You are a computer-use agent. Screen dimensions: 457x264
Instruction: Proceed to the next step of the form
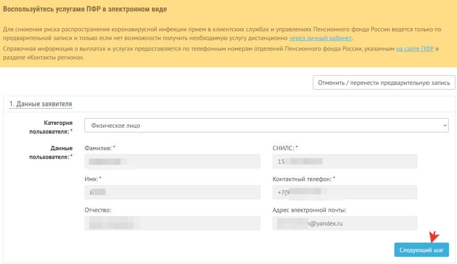click(421, 250)
